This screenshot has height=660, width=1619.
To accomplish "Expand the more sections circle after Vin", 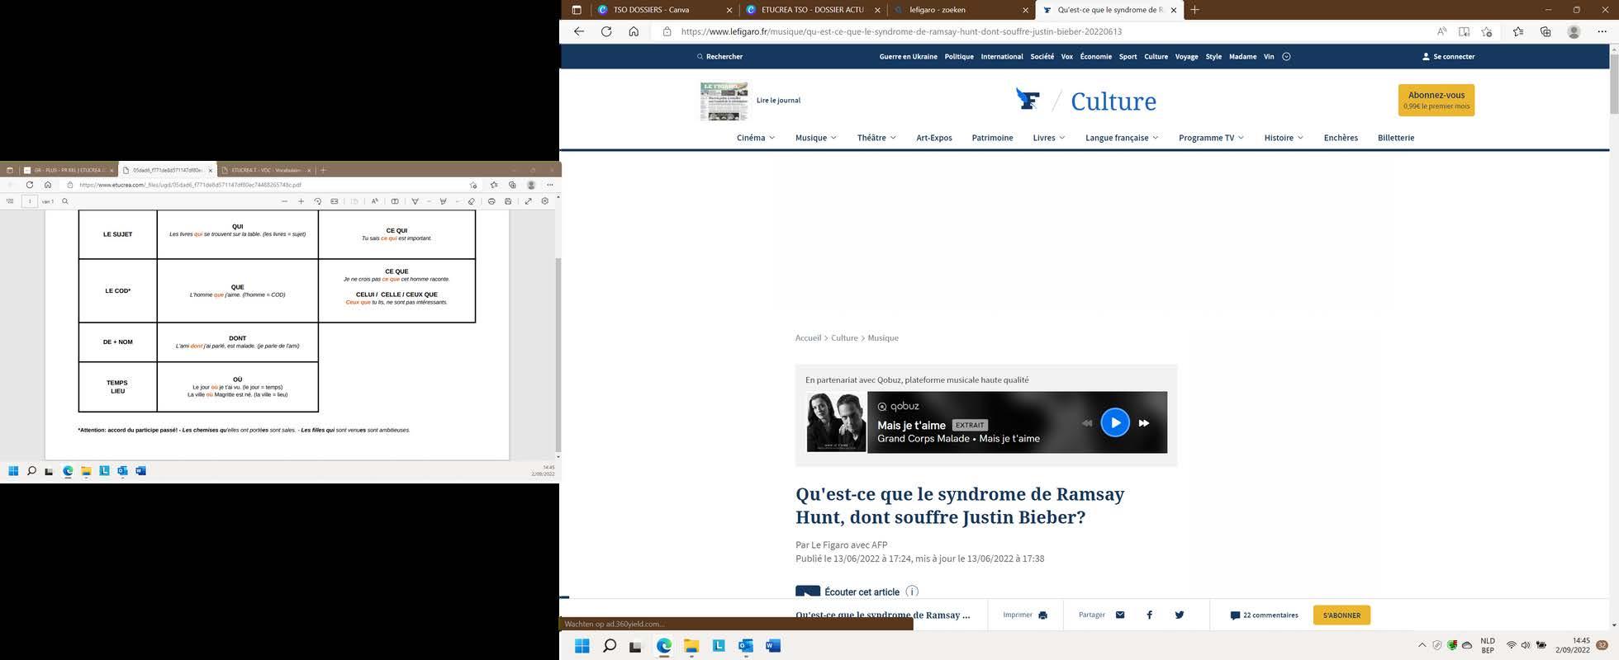I will pos(1286,56).
